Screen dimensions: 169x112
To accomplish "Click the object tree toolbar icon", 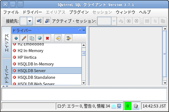I will pos(155,21).
